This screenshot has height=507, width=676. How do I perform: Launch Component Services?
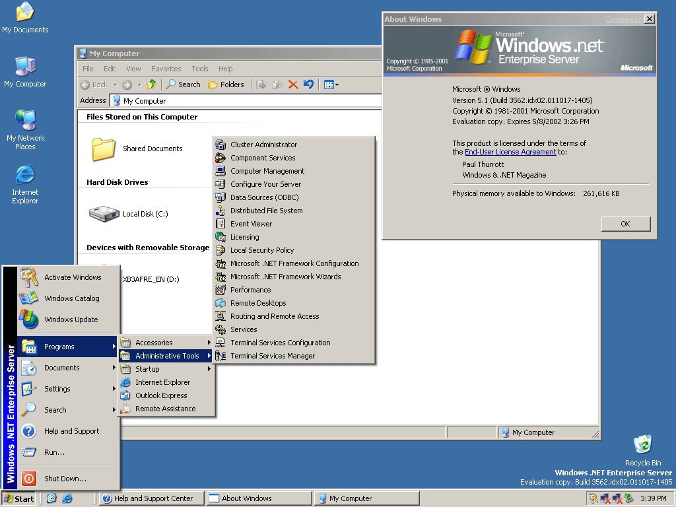[294, 158]
